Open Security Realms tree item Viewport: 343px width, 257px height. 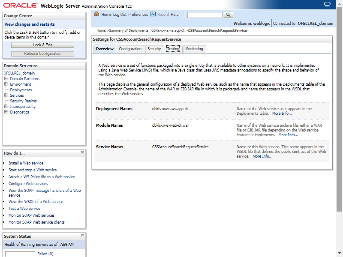click(x=23, y=101)
